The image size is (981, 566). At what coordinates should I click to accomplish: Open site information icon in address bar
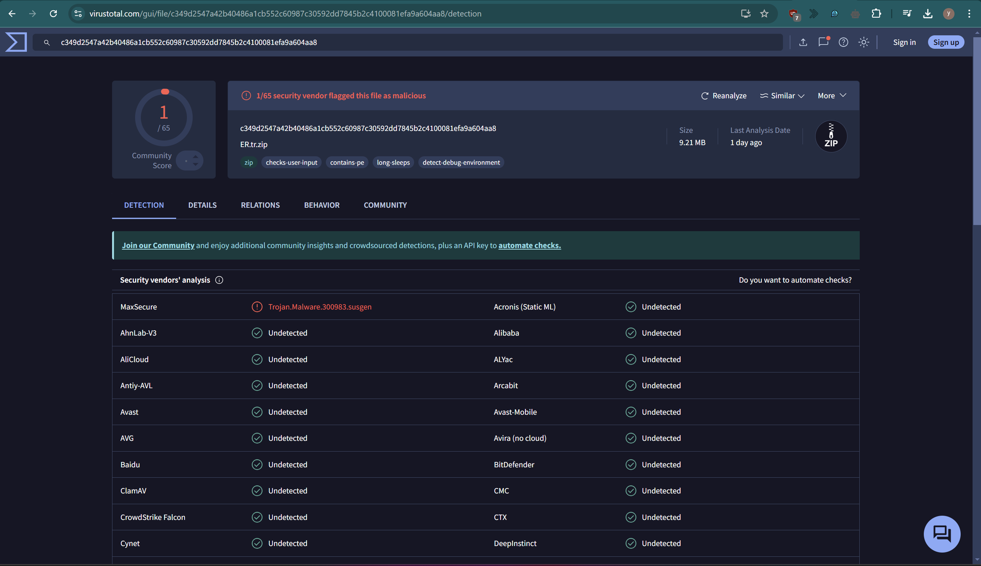[78, 13]
